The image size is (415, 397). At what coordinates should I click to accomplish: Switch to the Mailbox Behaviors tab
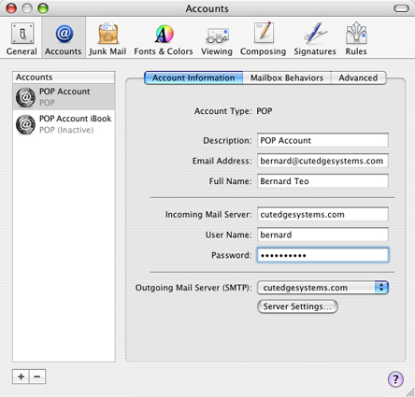click(287, 78)
